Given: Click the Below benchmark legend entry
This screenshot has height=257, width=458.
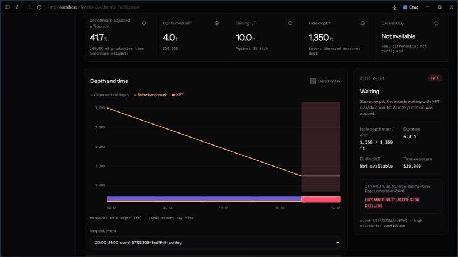Looking at the screenshot, I should pos(151,95).
